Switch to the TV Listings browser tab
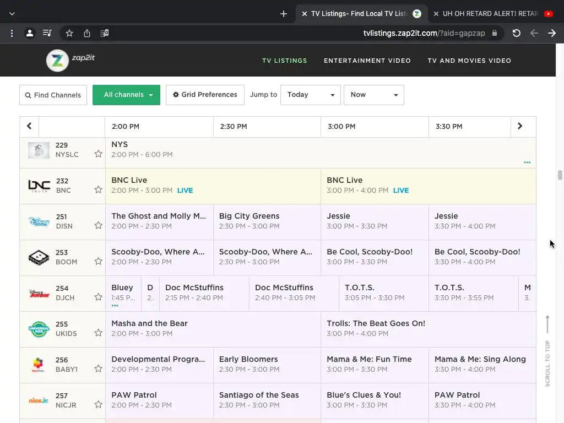The image size is (564, 423). [361, 14]
